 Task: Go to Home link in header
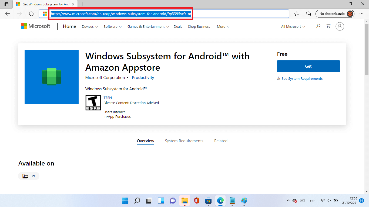click(x=69, y=26)
